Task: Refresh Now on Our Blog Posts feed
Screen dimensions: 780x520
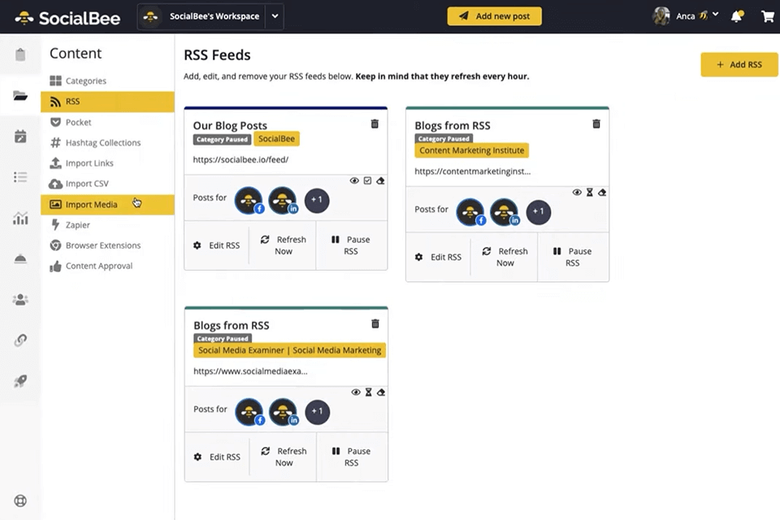Action: click(x=283, y=245)
